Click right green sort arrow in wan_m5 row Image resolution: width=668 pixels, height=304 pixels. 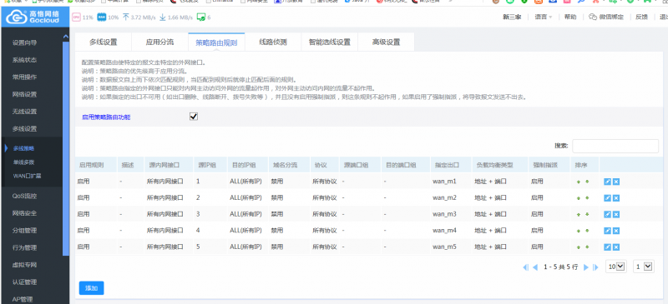coord(587,247)
